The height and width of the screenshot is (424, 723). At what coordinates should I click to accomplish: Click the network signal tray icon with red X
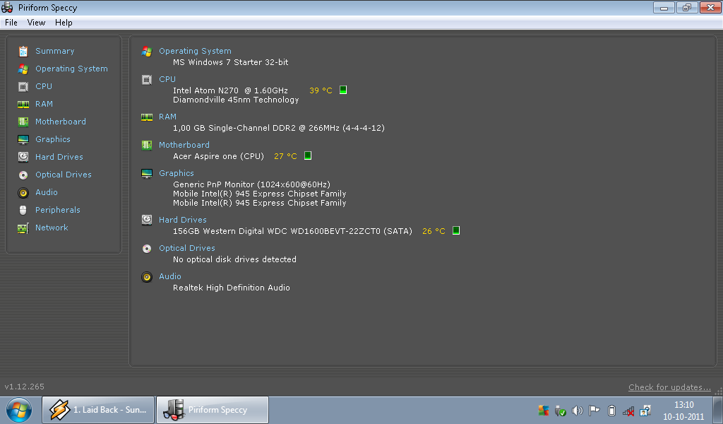628,411
